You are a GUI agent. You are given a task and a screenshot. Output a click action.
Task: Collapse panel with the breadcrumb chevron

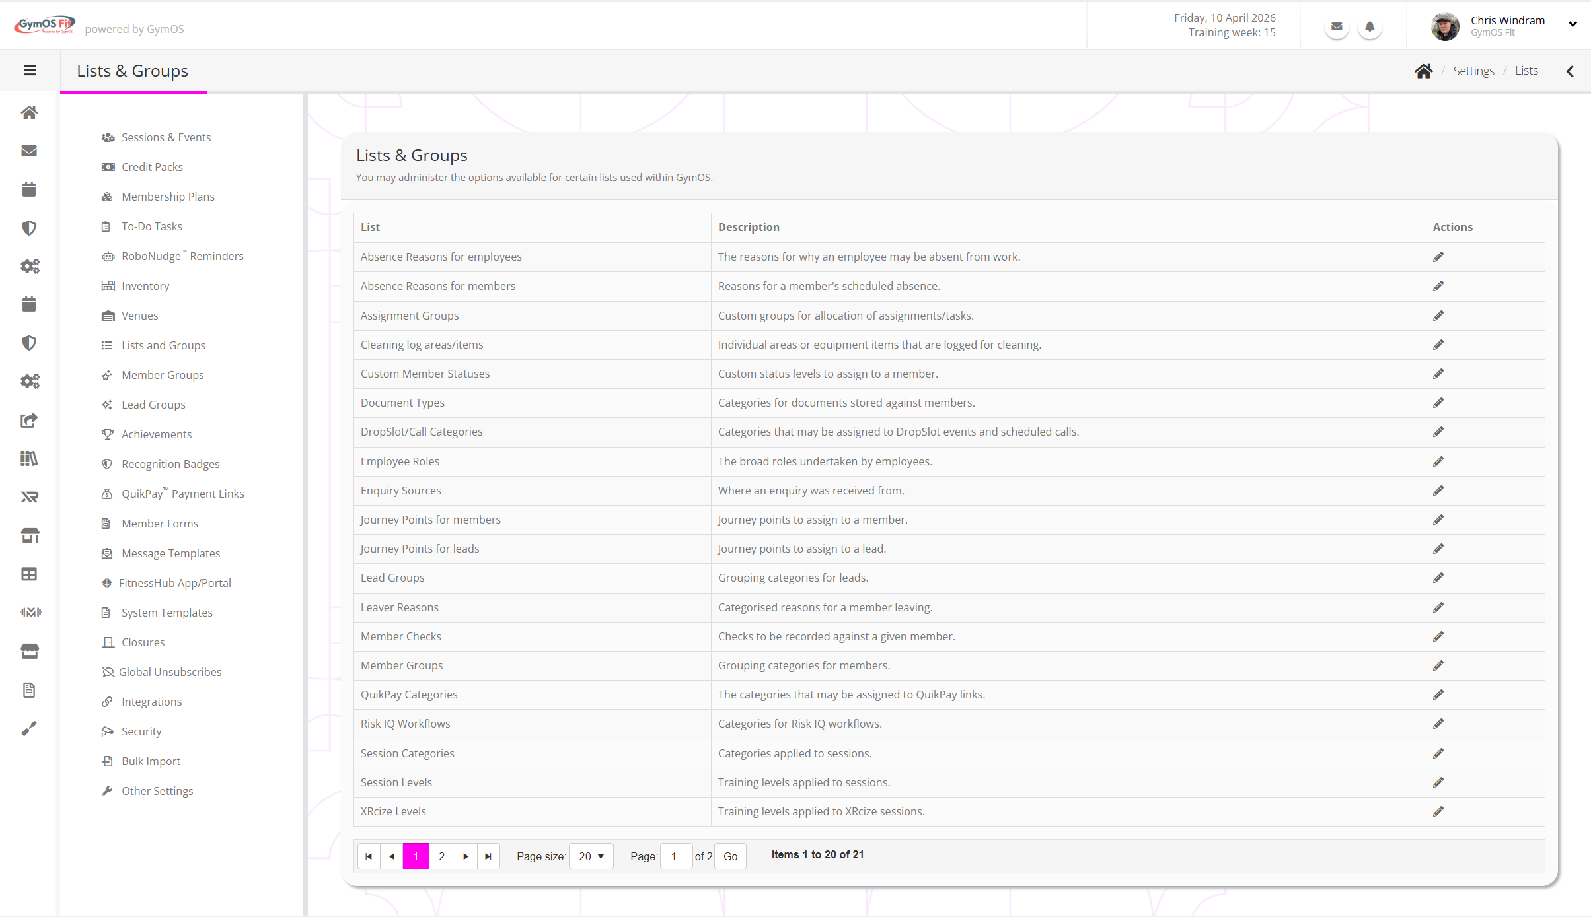(x=1570, y=71)
